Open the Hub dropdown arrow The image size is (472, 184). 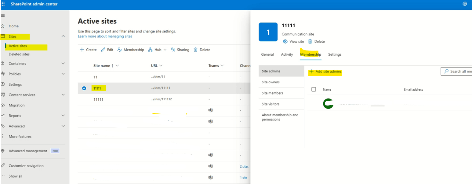pyautogui.click(x=165, y=50)
